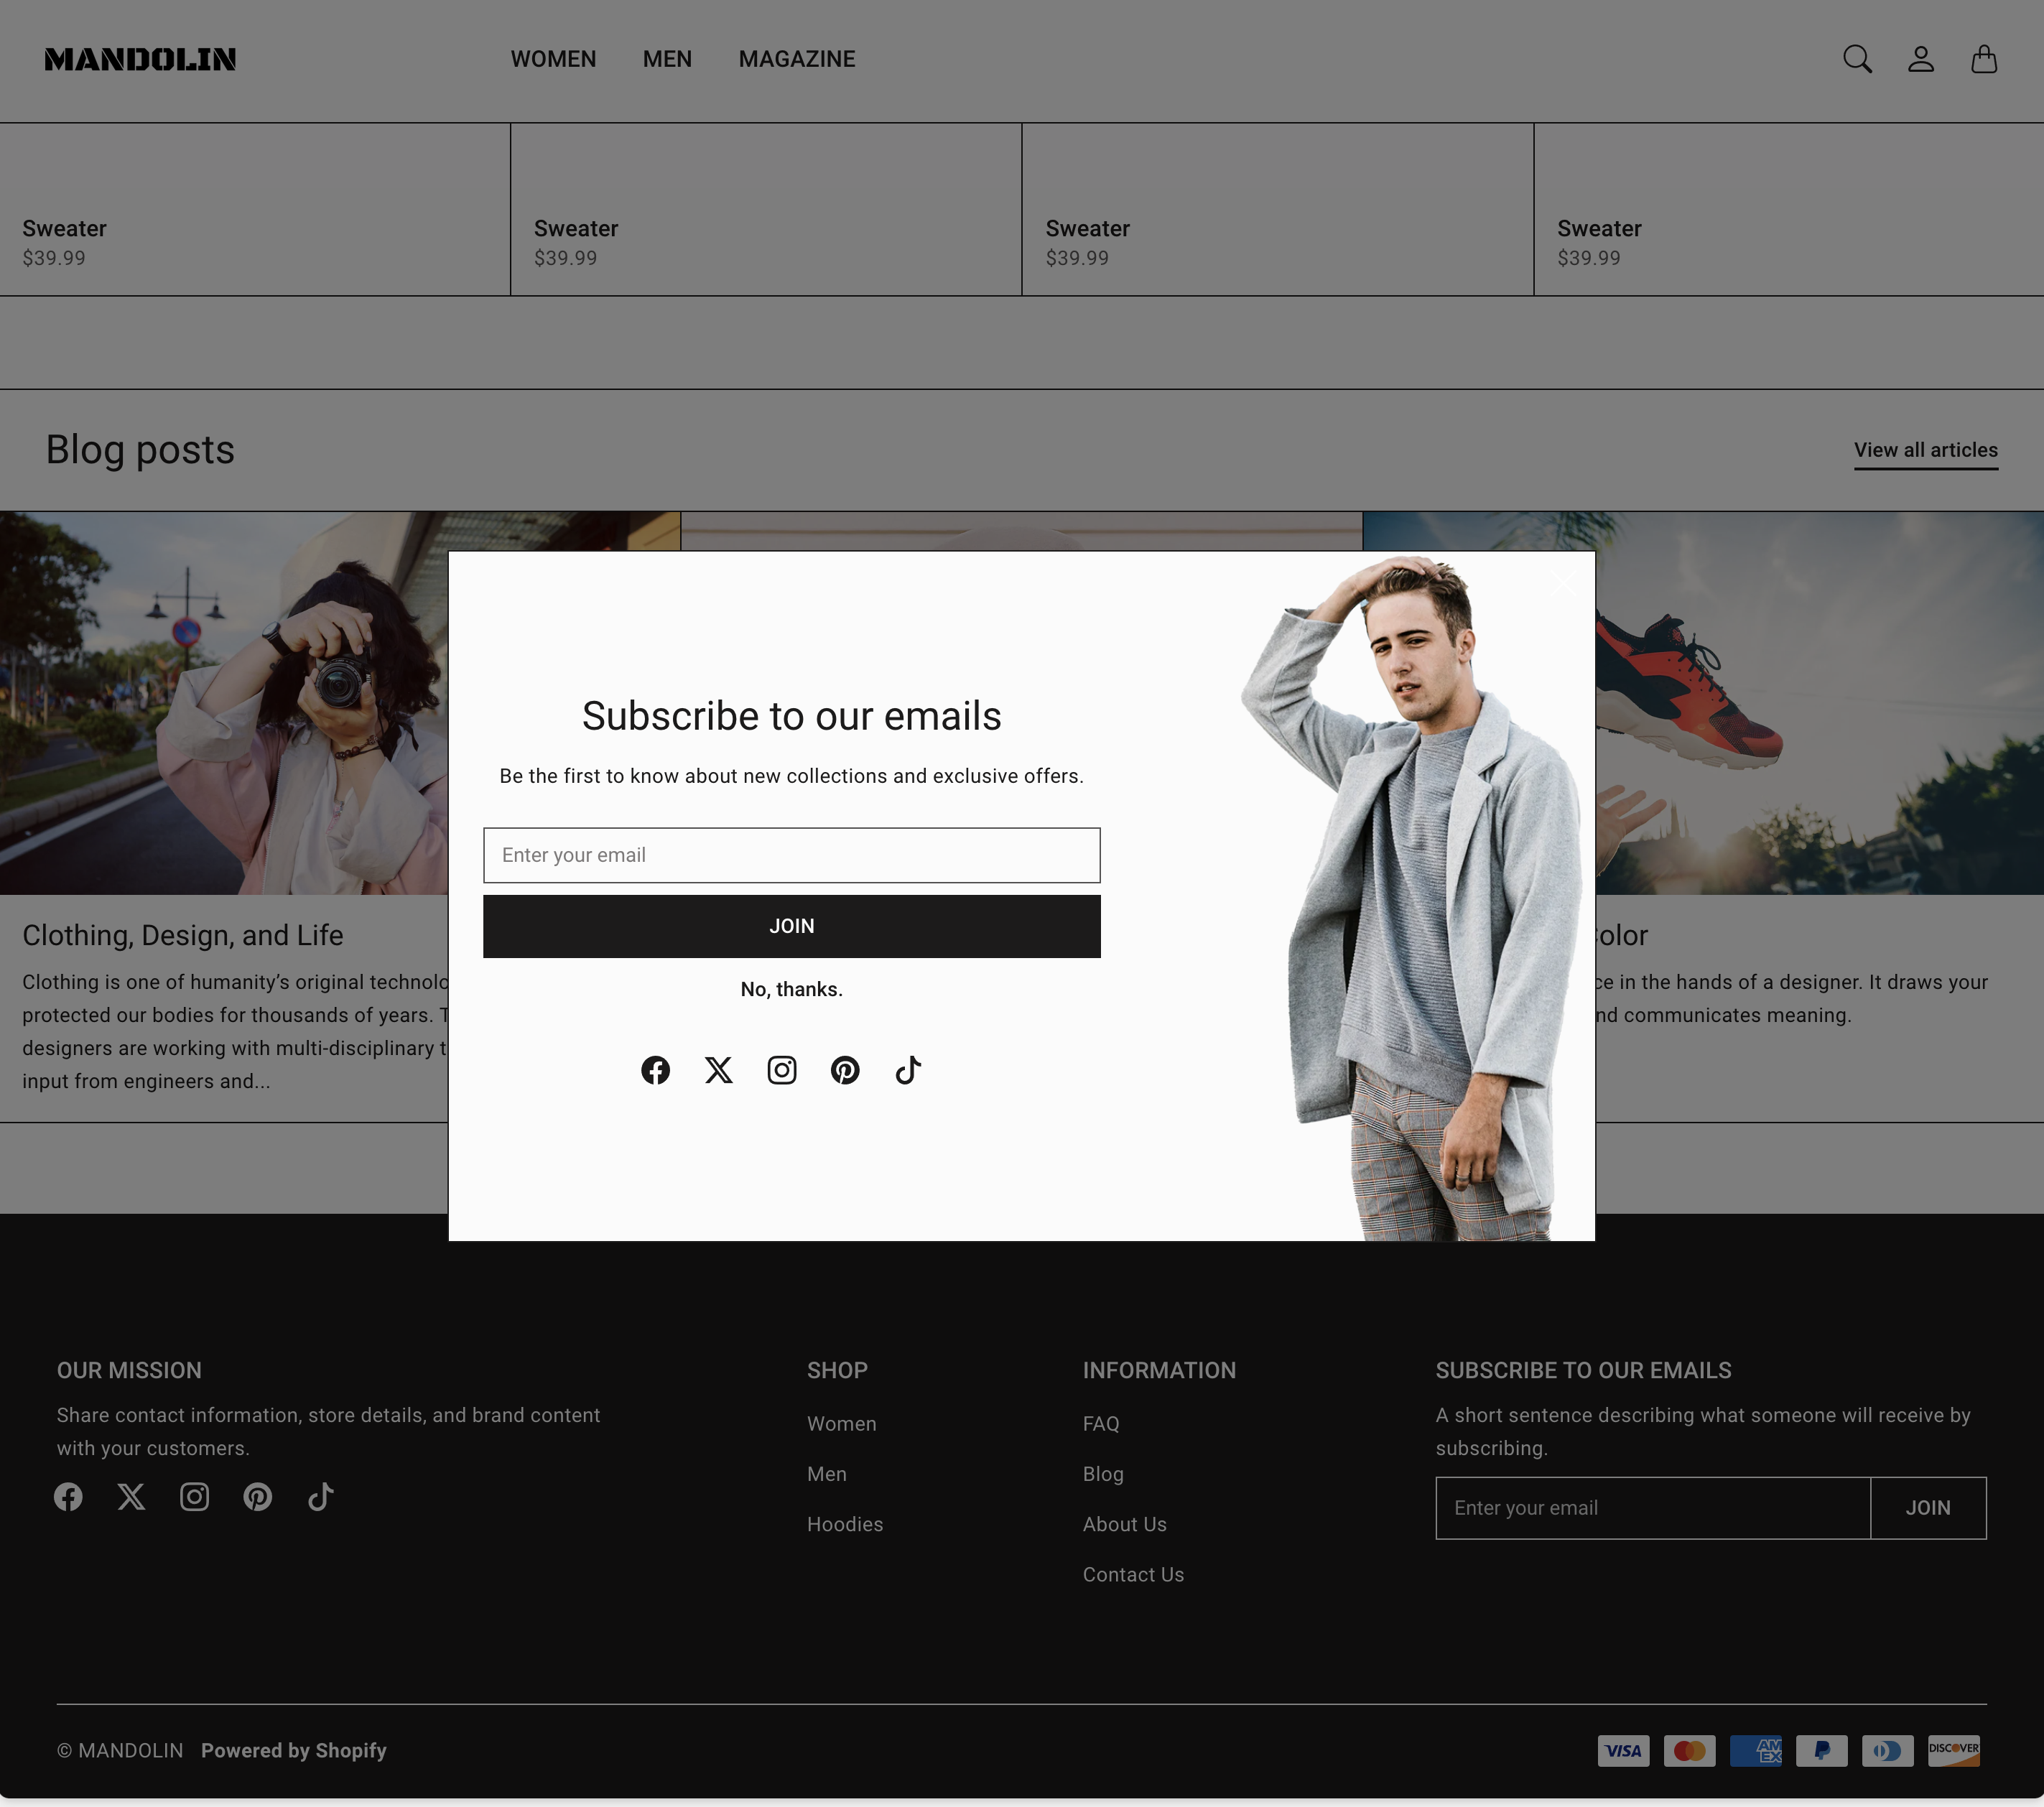Viewport: 2044px width, 1807px height.
Task: Click the black JOIN button in popup
Action: pos(791,926)
